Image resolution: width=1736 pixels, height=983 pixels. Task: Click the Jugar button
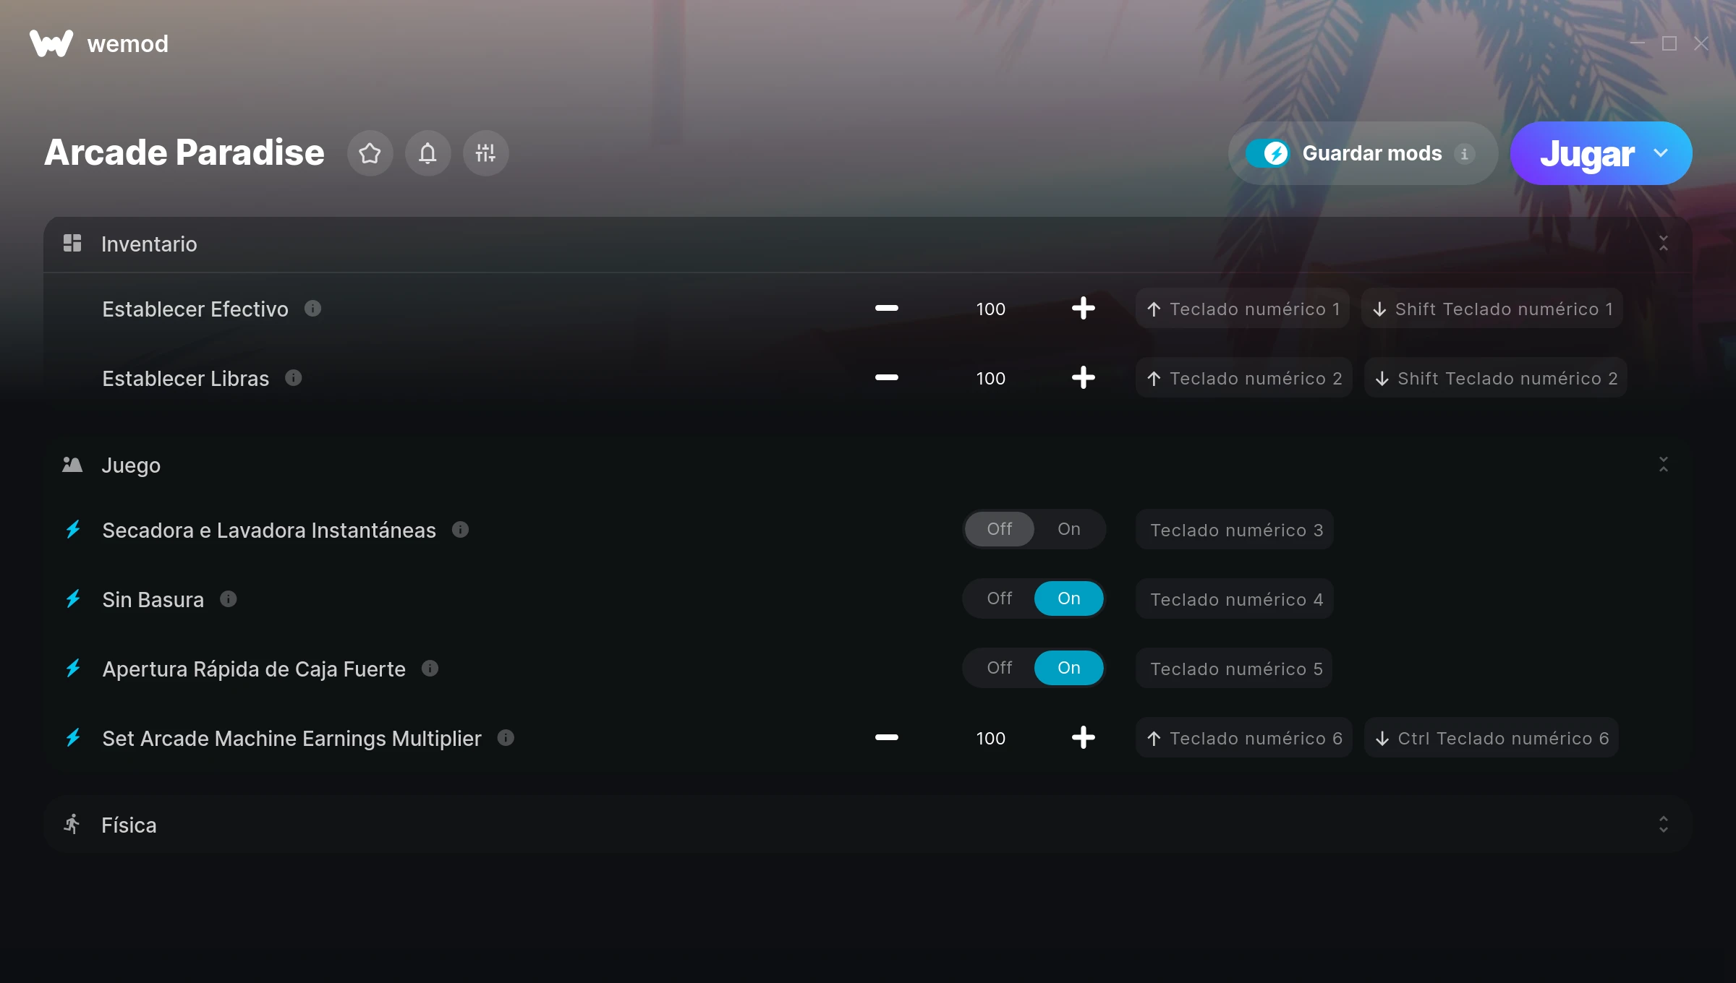[x=1586, y=153]
